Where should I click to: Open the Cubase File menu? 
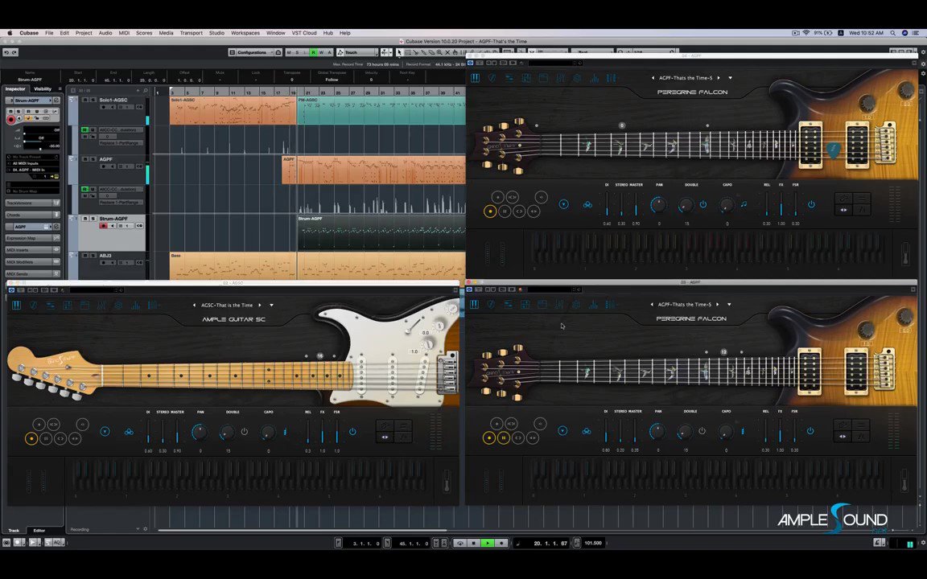[49, 33]
